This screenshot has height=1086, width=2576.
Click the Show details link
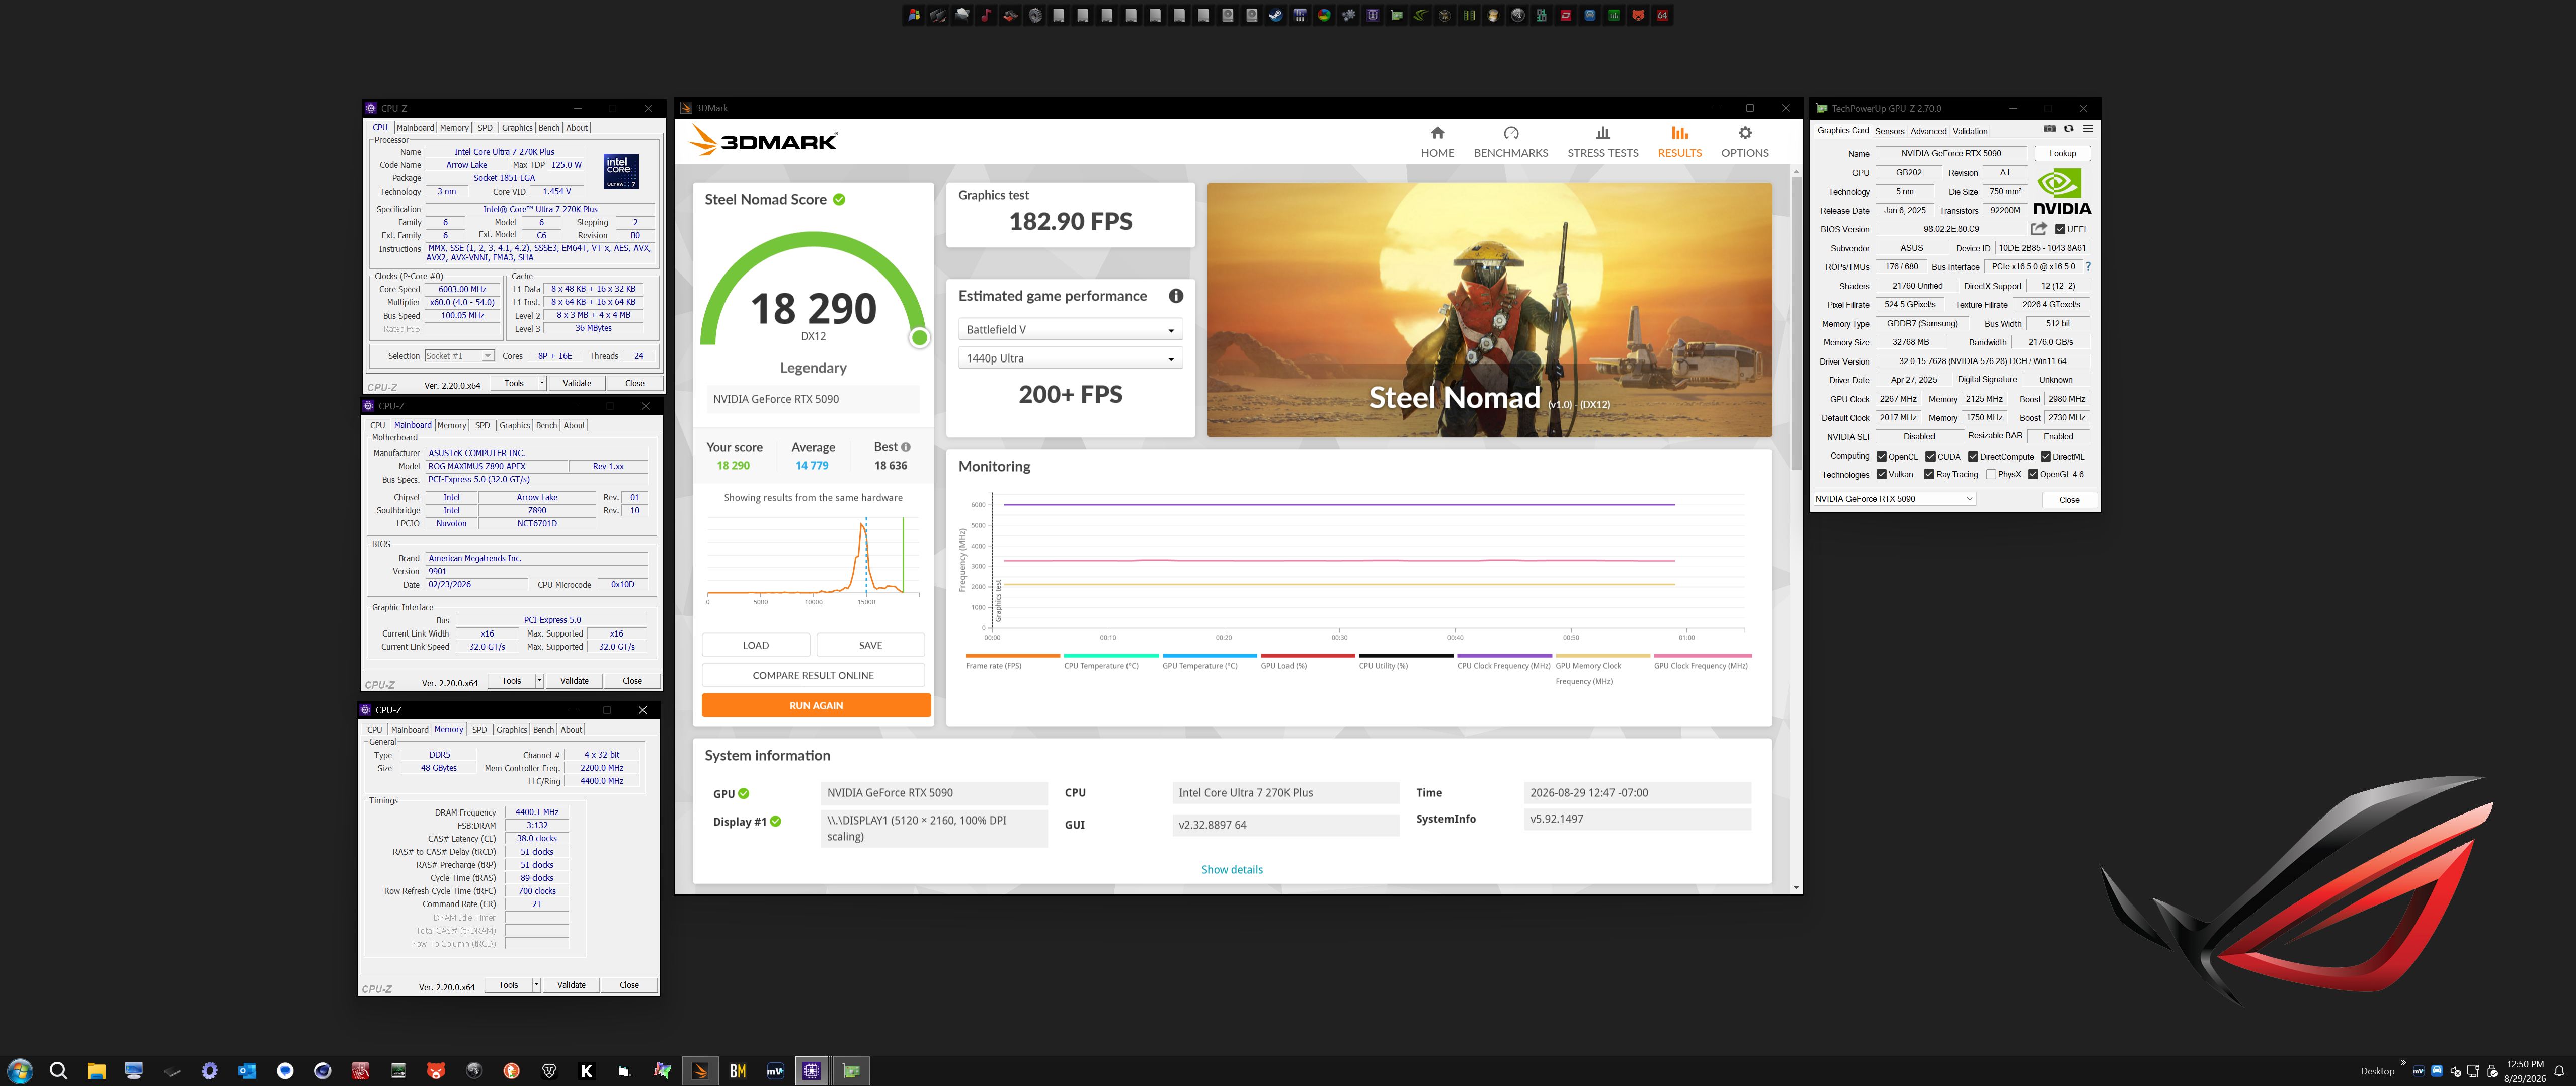pyautogui.click(x=1232, y=870)
